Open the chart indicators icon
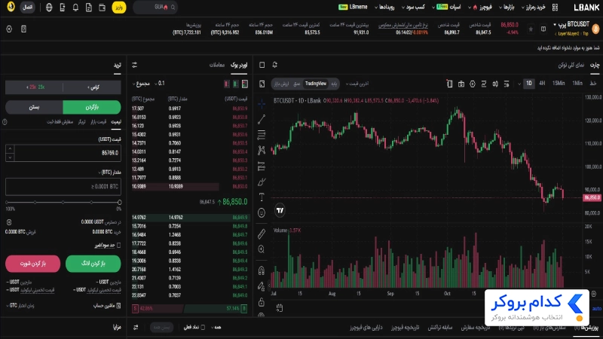The height and width of the screenshot is (339, 603). point(484,84)
